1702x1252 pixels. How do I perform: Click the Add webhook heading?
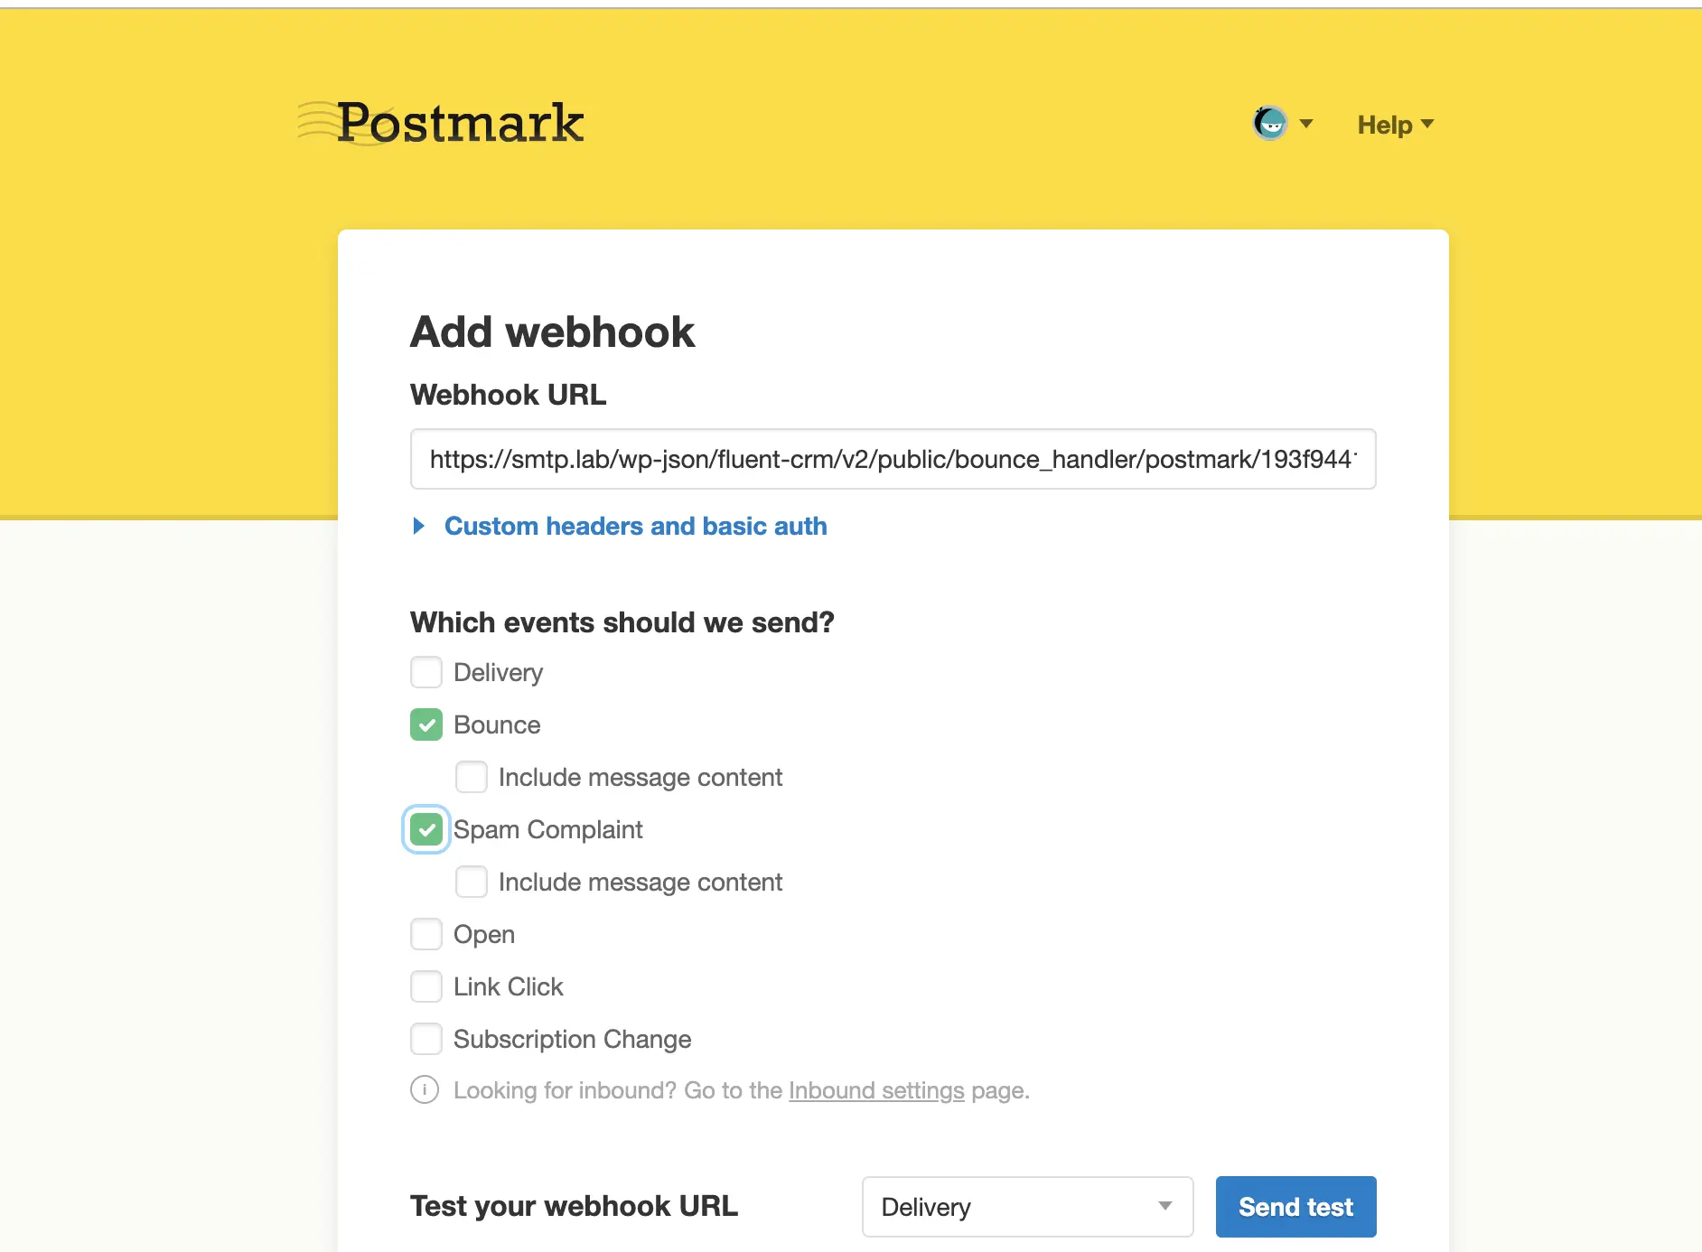[x=553, y=332]
